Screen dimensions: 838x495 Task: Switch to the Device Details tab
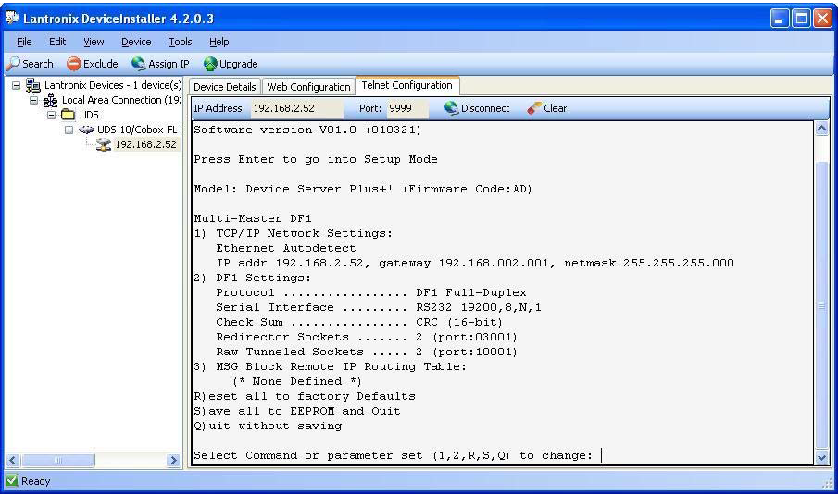pyautogui.click(x=224, y=86)
